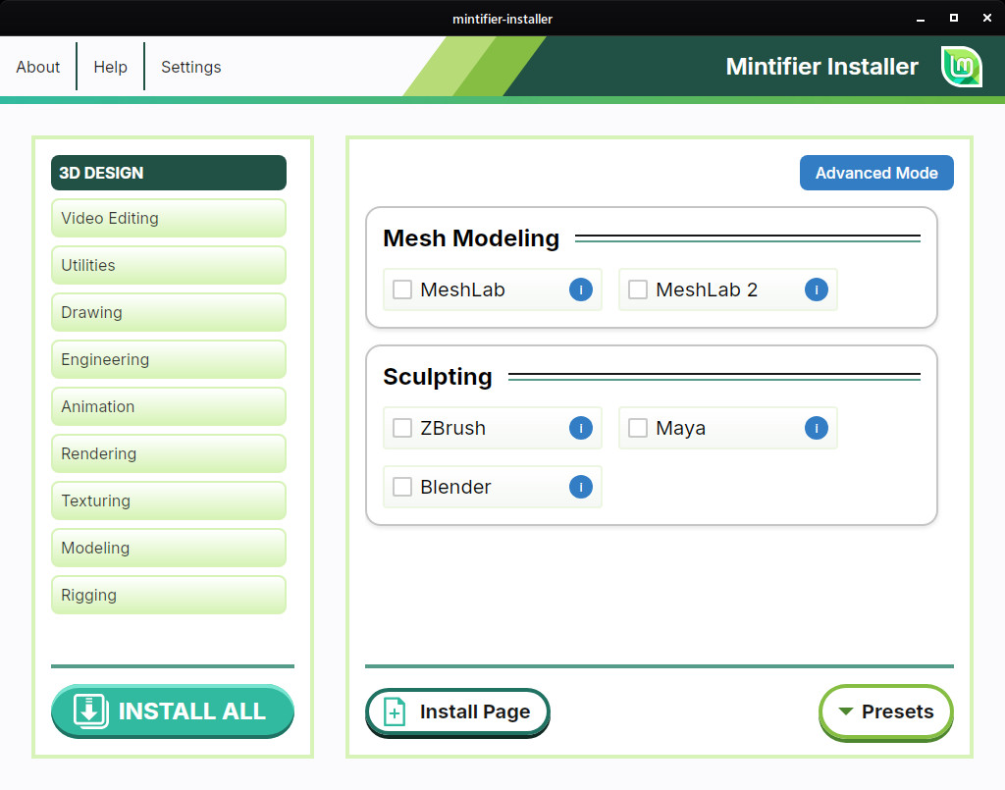Check the MeshLab 2 checkbox
The image size is (1005, 790).
pyautogui.click(x=638, y=290)
